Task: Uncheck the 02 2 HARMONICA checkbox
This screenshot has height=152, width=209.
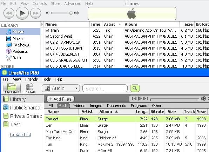Action: click(x=47, y=42)
